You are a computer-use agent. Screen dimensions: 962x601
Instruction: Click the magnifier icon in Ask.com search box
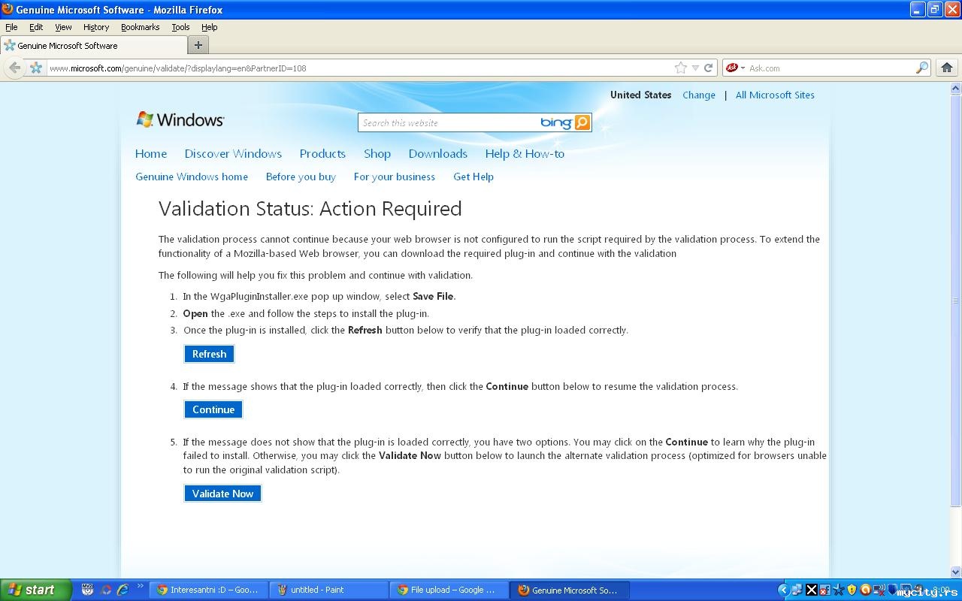coord(921,68)
